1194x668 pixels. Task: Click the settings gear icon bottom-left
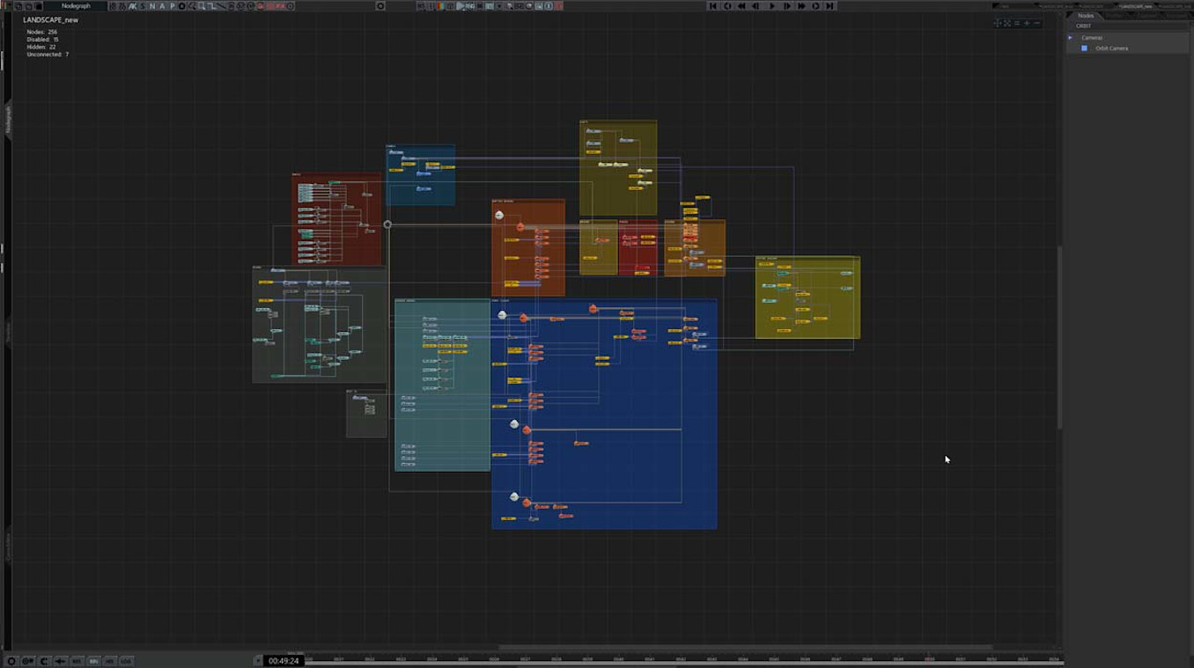pyautogui.click(x=11, y=661)
